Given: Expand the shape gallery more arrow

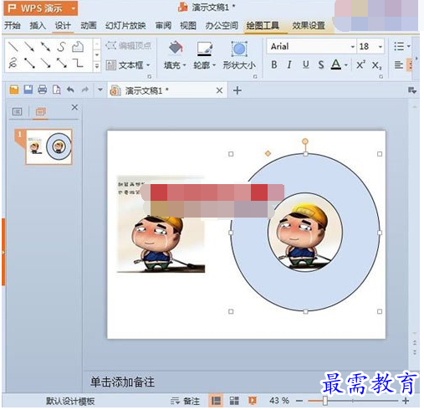Looking at the screenshot, I should coord(97,66).
